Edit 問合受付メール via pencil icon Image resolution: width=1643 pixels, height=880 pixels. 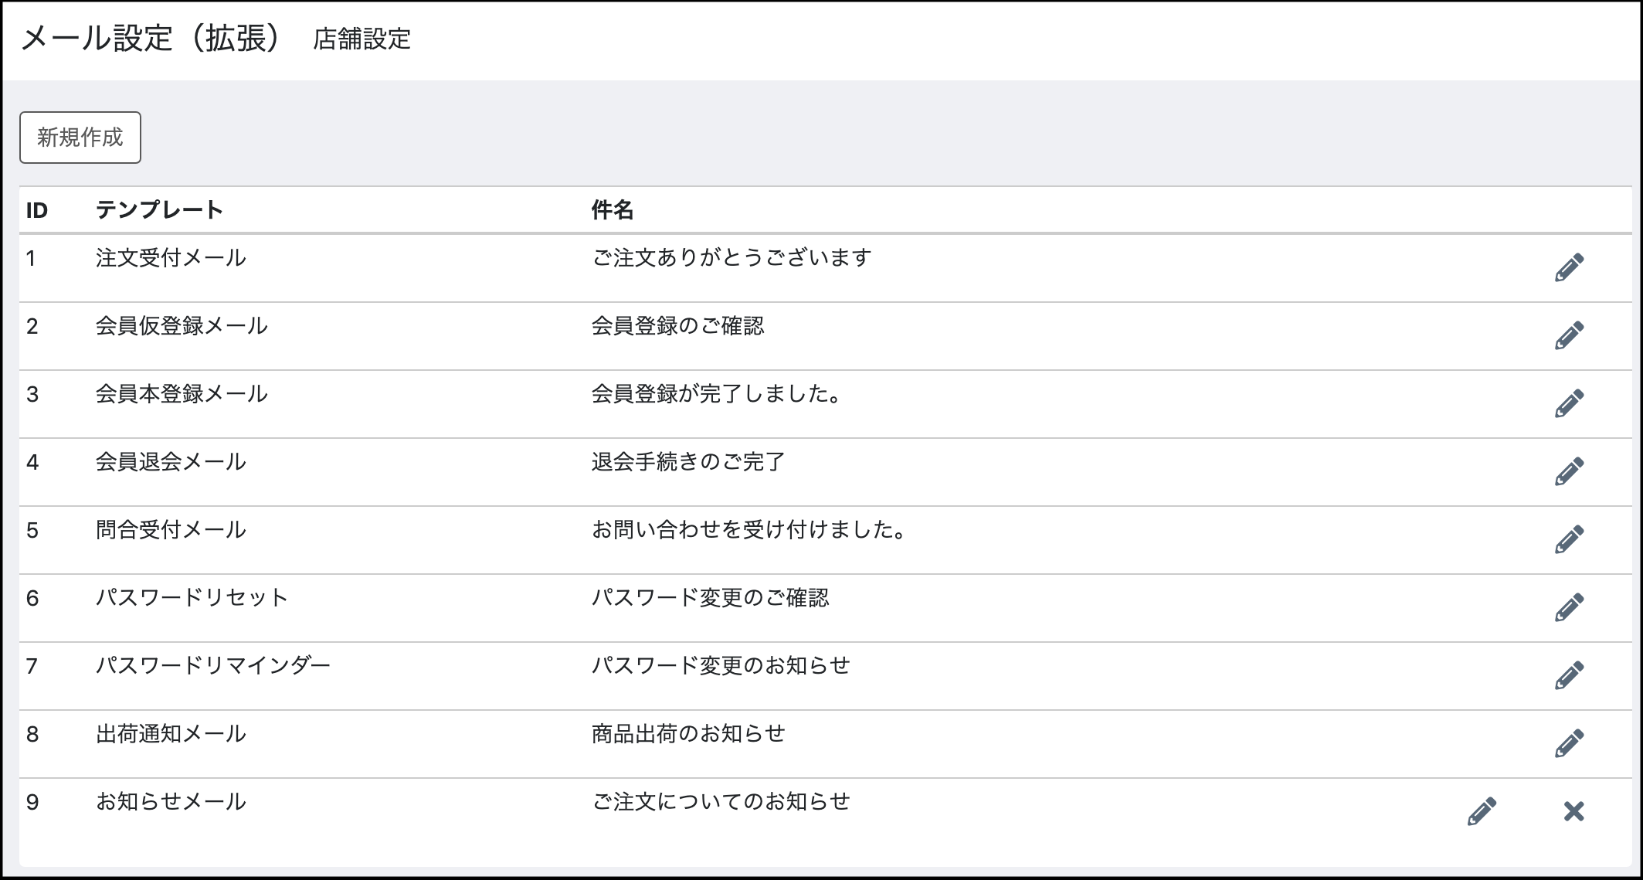(x=1569, y=539)
